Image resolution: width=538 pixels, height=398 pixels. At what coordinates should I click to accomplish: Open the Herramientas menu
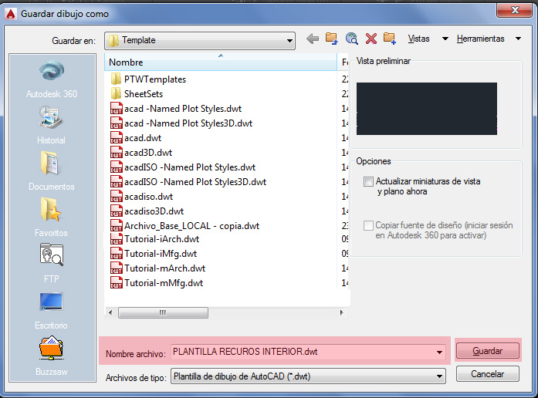480,39
